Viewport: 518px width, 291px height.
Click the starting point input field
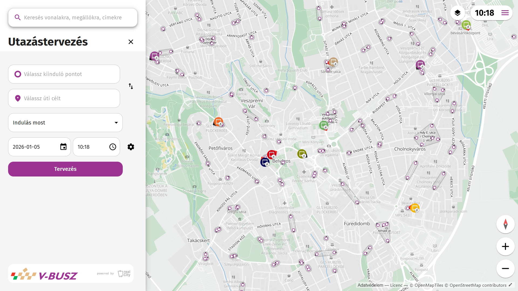click(x=64, y=74)
